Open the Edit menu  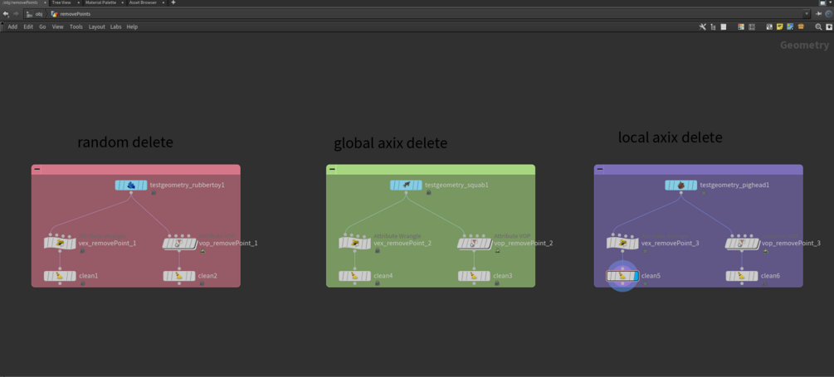pyautogui.click(x=28, y=27)
